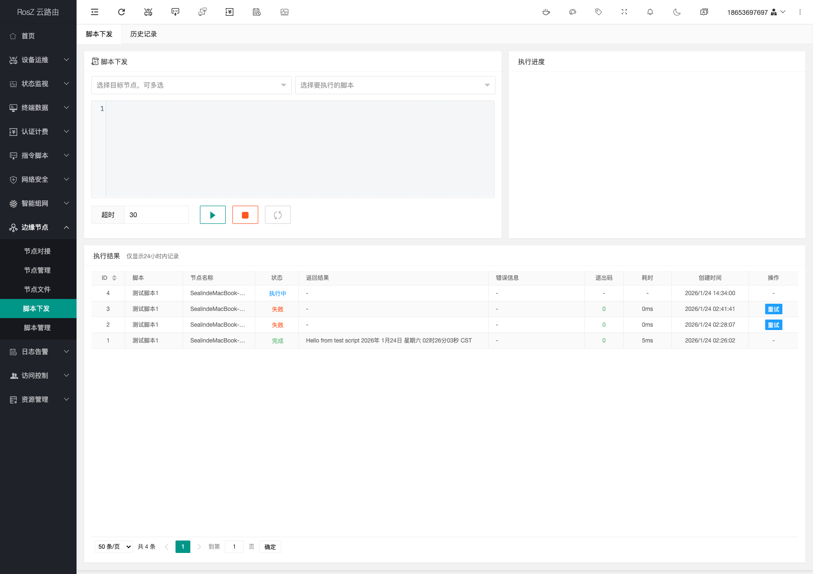The image size is (813, 574).
Task: Stop execution with the orange stop button
Action: click(x=245, y=215)
